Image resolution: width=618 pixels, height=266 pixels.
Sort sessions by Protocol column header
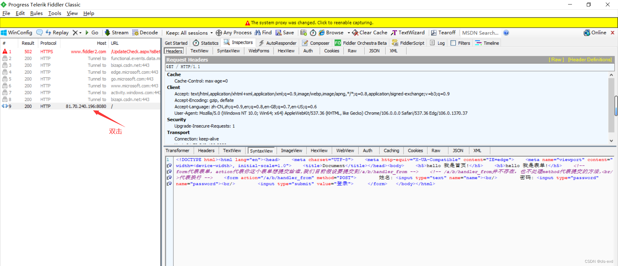point(48,43)
